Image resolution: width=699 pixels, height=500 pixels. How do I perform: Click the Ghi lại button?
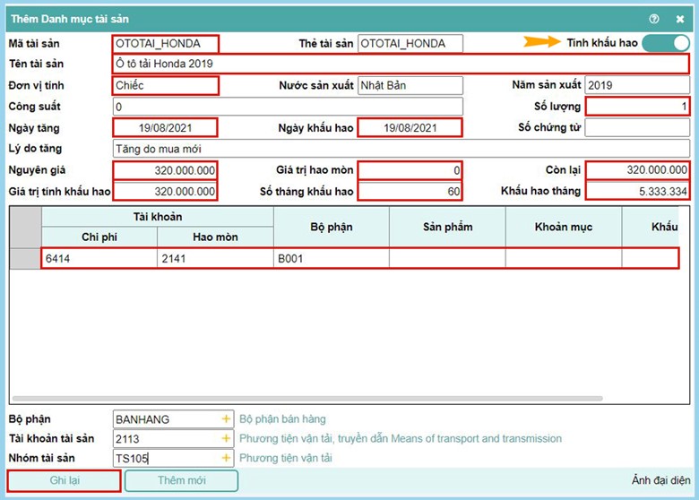[63, 480]
